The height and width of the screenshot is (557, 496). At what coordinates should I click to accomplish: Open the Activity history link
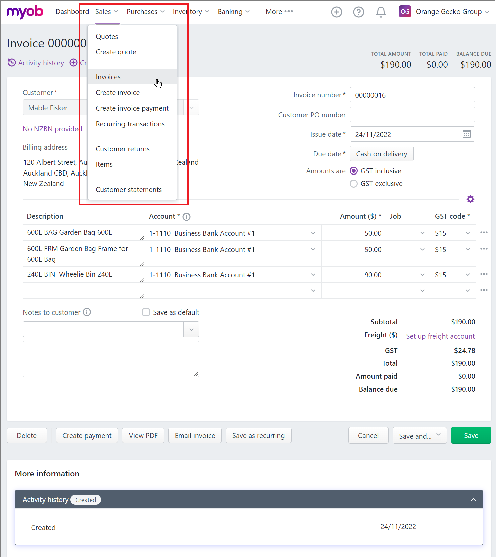point(41,63)
